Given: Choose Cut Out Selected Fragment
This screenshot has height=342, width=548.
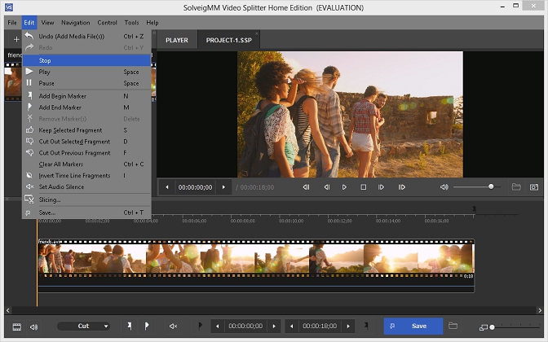Looking at the screenshot, I should pos(86,142).
